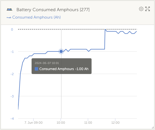The width and height of the screenshot is (155, 130).
Task: Click the 12:00 time axis label
Action: point(115,123)
